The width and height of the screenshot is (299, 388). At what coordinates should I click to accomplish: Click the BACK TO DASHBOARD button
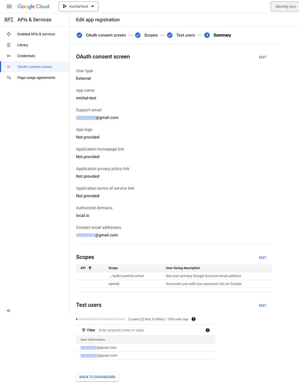97,377
